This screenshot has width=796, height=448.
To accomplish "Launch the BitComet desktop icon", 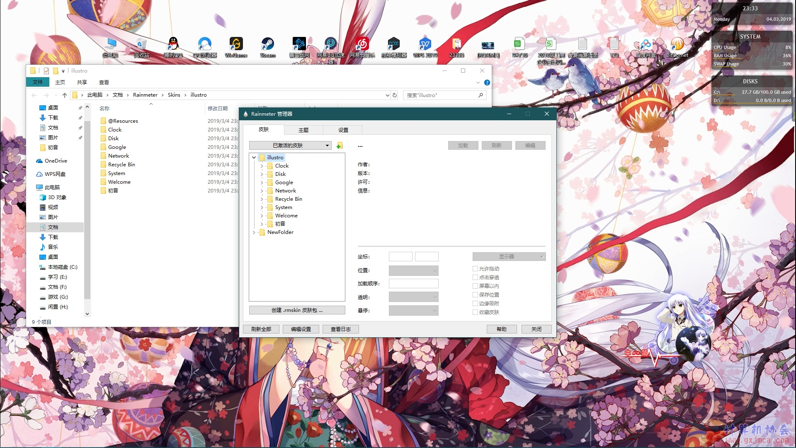I will (677, 47).
